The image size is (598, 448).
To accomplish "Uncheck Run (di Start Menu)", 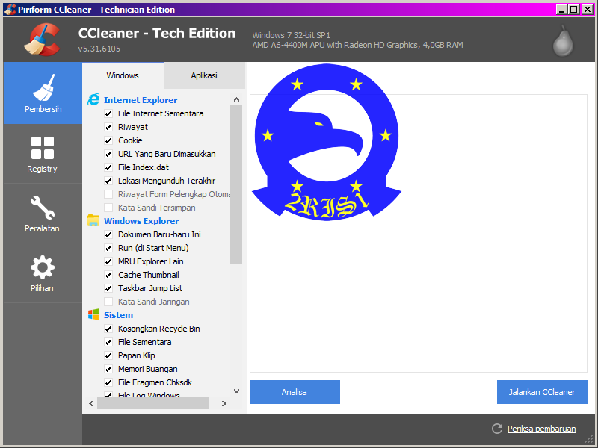I will tap(108, 248).
